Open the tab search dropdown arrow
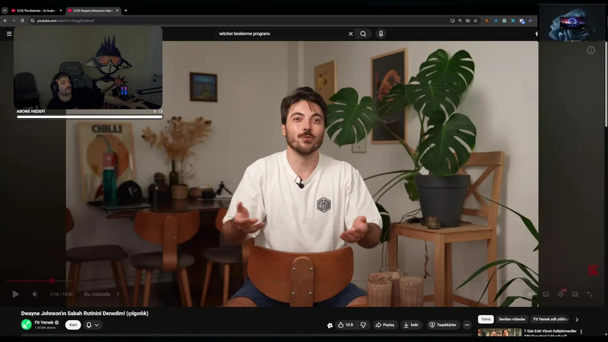This screenshot has height=342, width=608. tap(5, 10)
